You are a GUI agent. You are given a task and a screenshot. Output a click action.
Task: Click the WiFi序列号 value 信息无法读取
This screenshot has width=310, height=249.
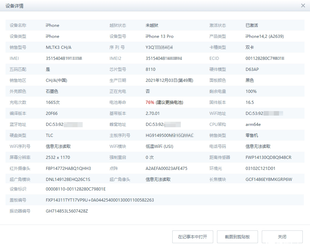tap(58, 147)
